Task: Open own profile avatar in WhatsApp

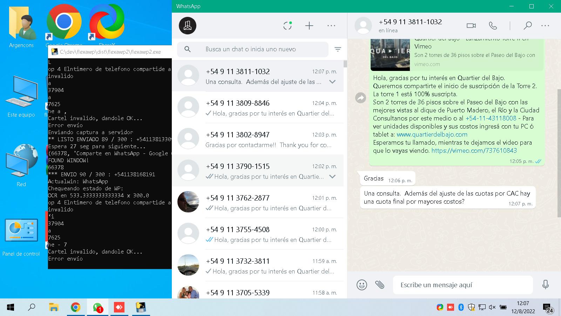Action: pos(188,26)
